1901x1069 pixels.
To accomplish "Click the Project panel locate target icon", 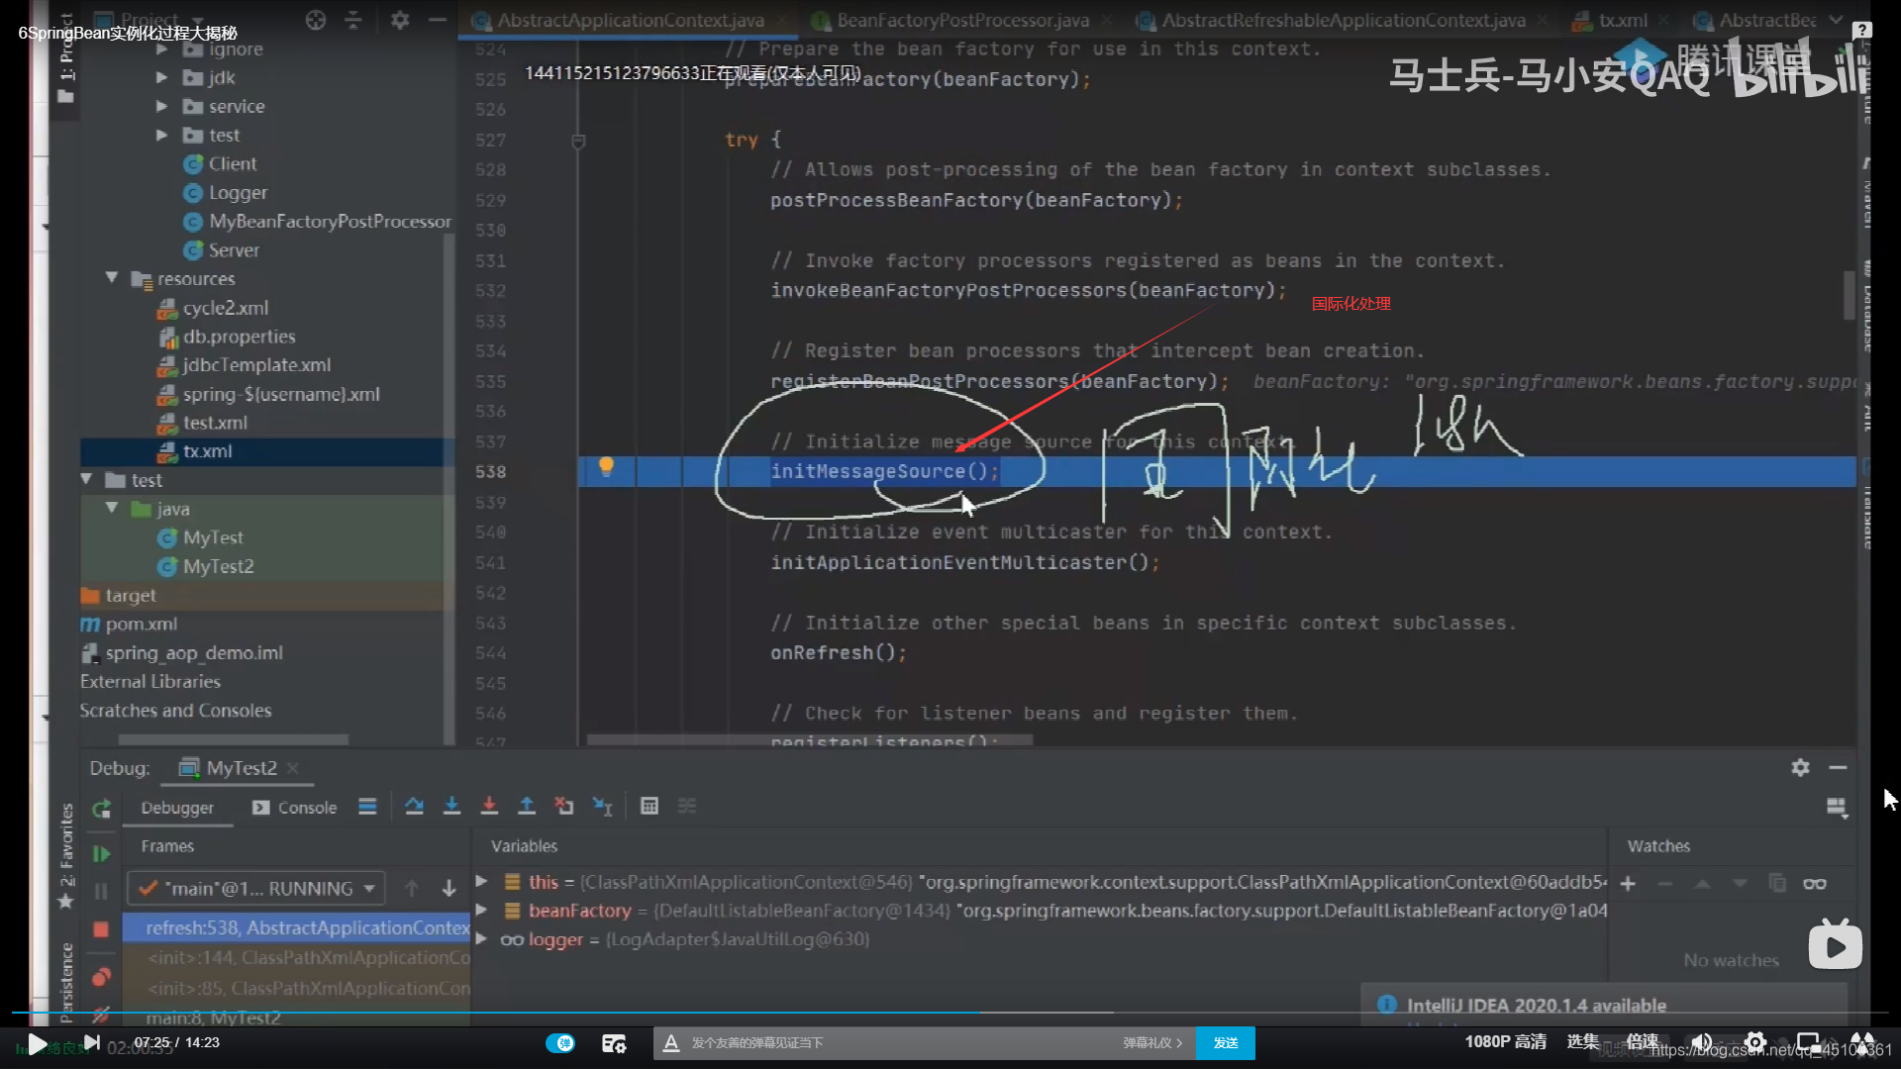I will 315,20.
